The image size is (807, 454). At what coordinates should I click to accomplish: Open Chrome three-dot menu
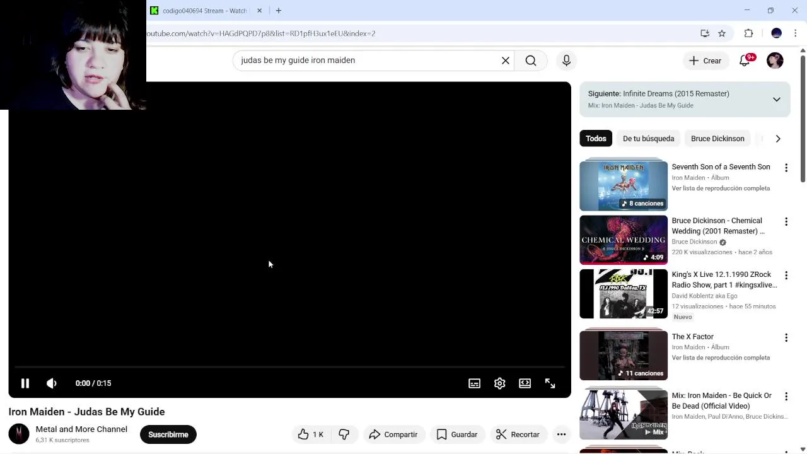[x=796, y=33]
